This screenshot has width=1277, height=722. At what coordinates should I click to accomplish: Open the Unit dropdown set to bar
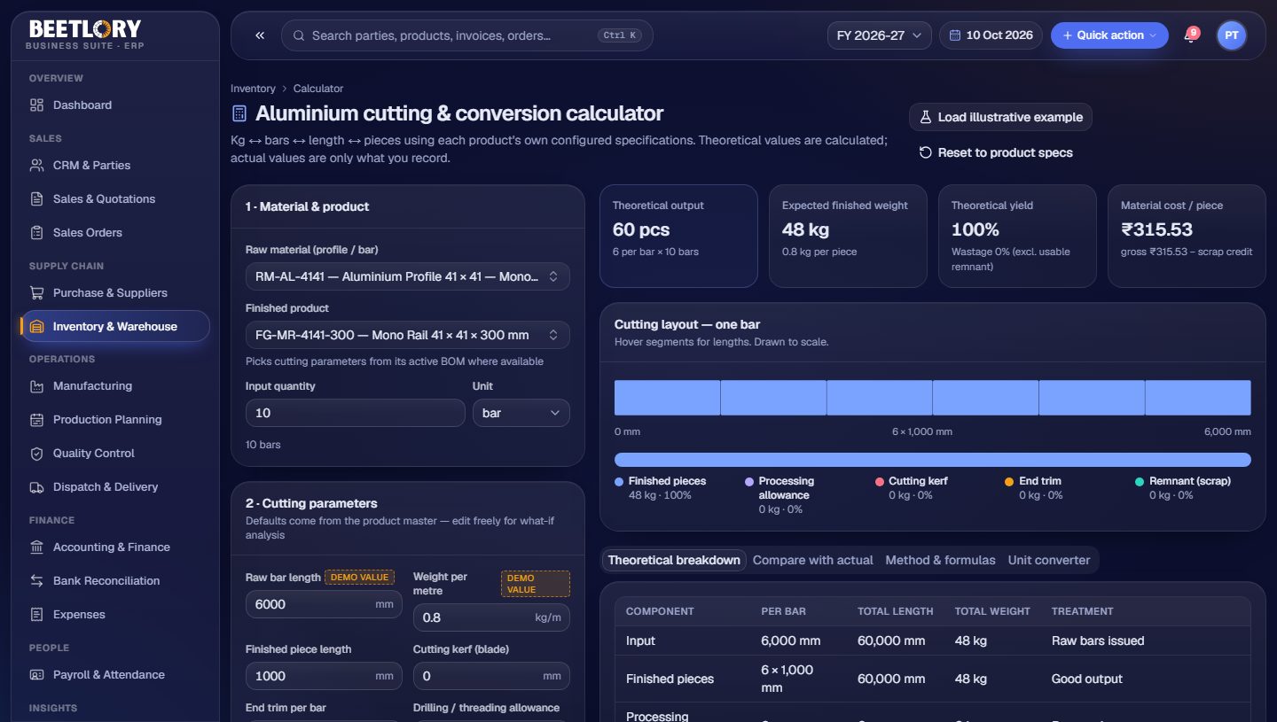point(521,413)
